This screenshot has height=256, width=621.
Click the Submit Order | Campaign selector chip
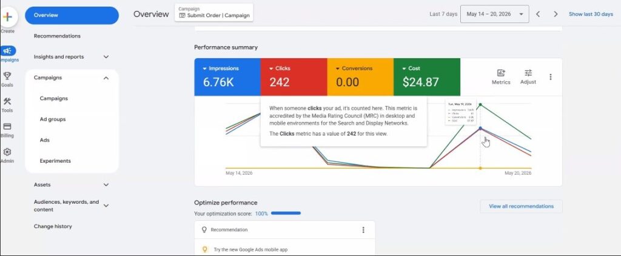pyautogui.click(x=214, y=13)
